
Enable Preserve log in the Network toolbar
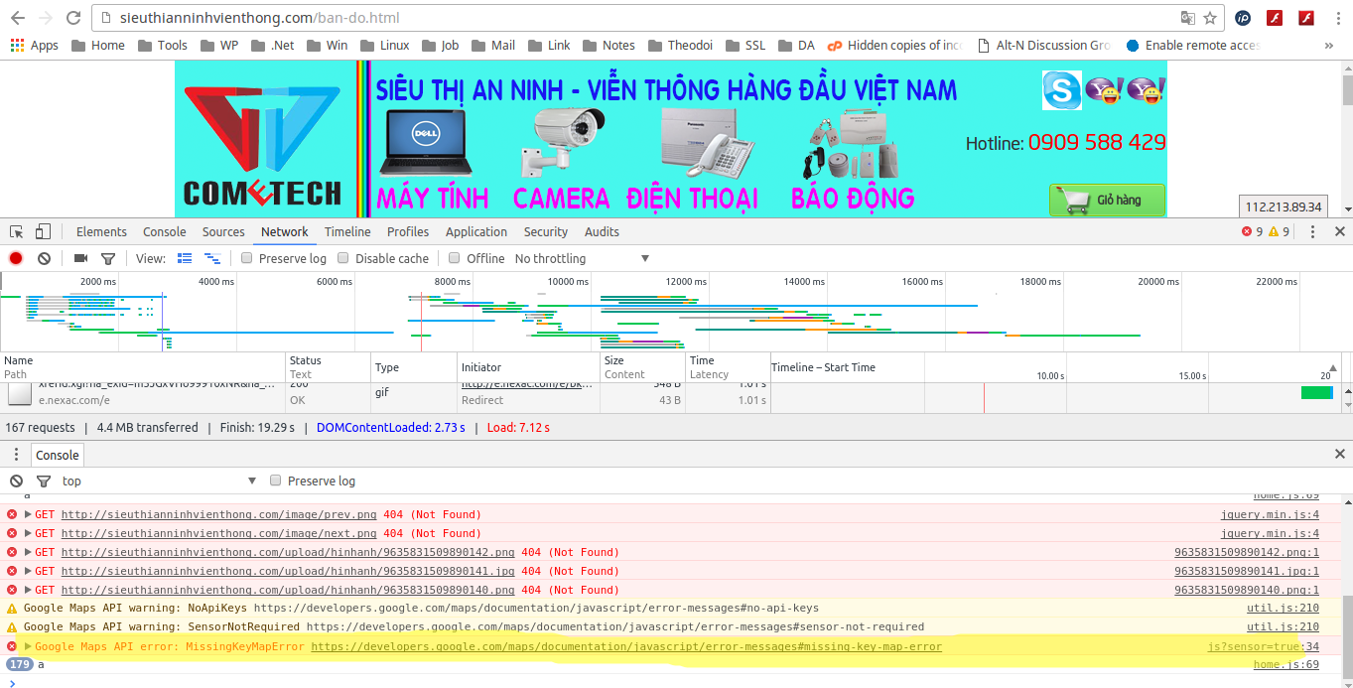click(246, 258)
